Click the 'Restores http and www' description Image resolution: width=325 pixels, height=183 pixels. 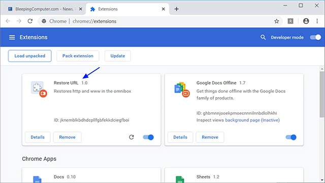92,91
